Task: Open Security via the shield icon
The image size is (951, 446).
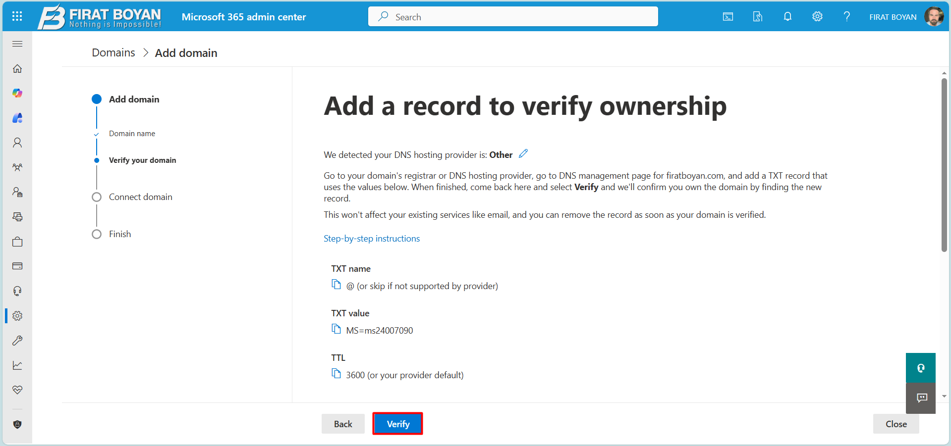Action: coord(17,424)
